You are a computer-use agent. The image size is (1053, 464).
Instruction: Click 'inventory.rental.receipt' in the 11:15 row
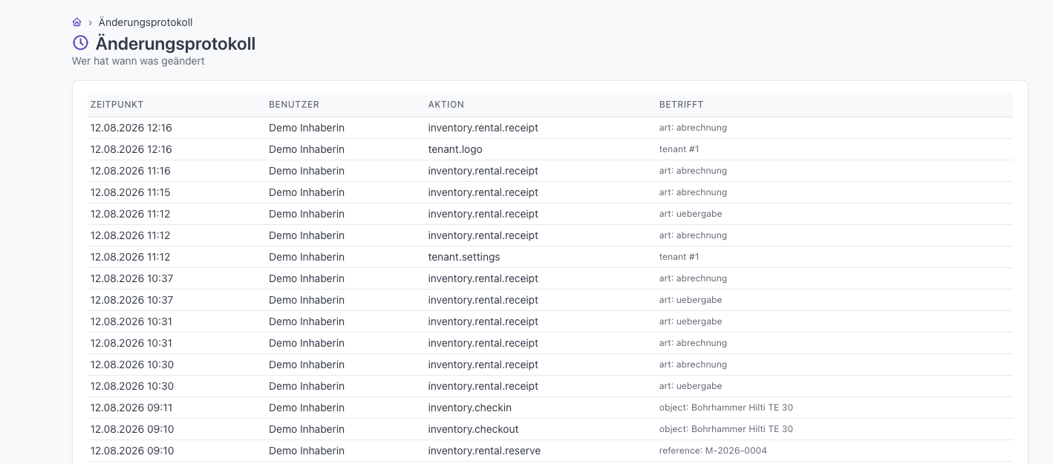(x=483, y=192)
